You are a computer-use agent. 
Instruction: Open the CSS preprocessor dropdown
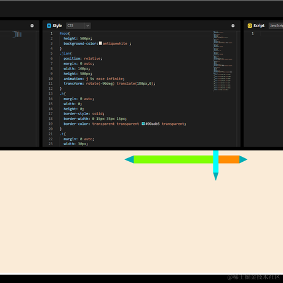pos(78,26)
